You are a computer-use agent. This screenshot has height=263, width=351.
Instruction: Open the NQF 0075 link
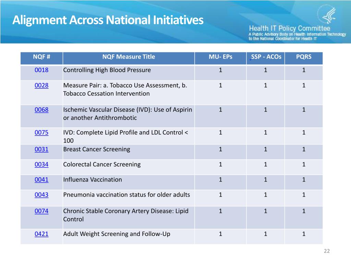(x=41, y=133)
